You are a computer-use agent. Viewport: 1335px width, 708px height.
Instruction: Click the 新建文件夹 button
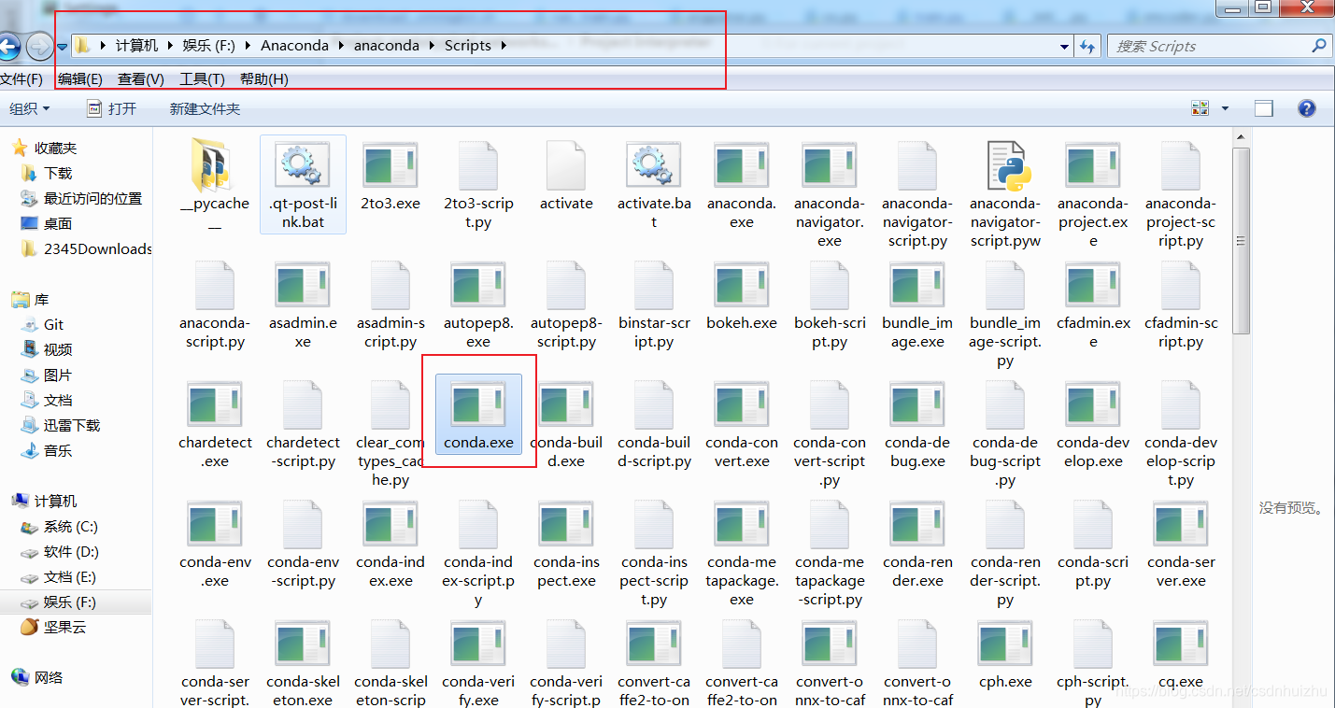click(205, 108)
